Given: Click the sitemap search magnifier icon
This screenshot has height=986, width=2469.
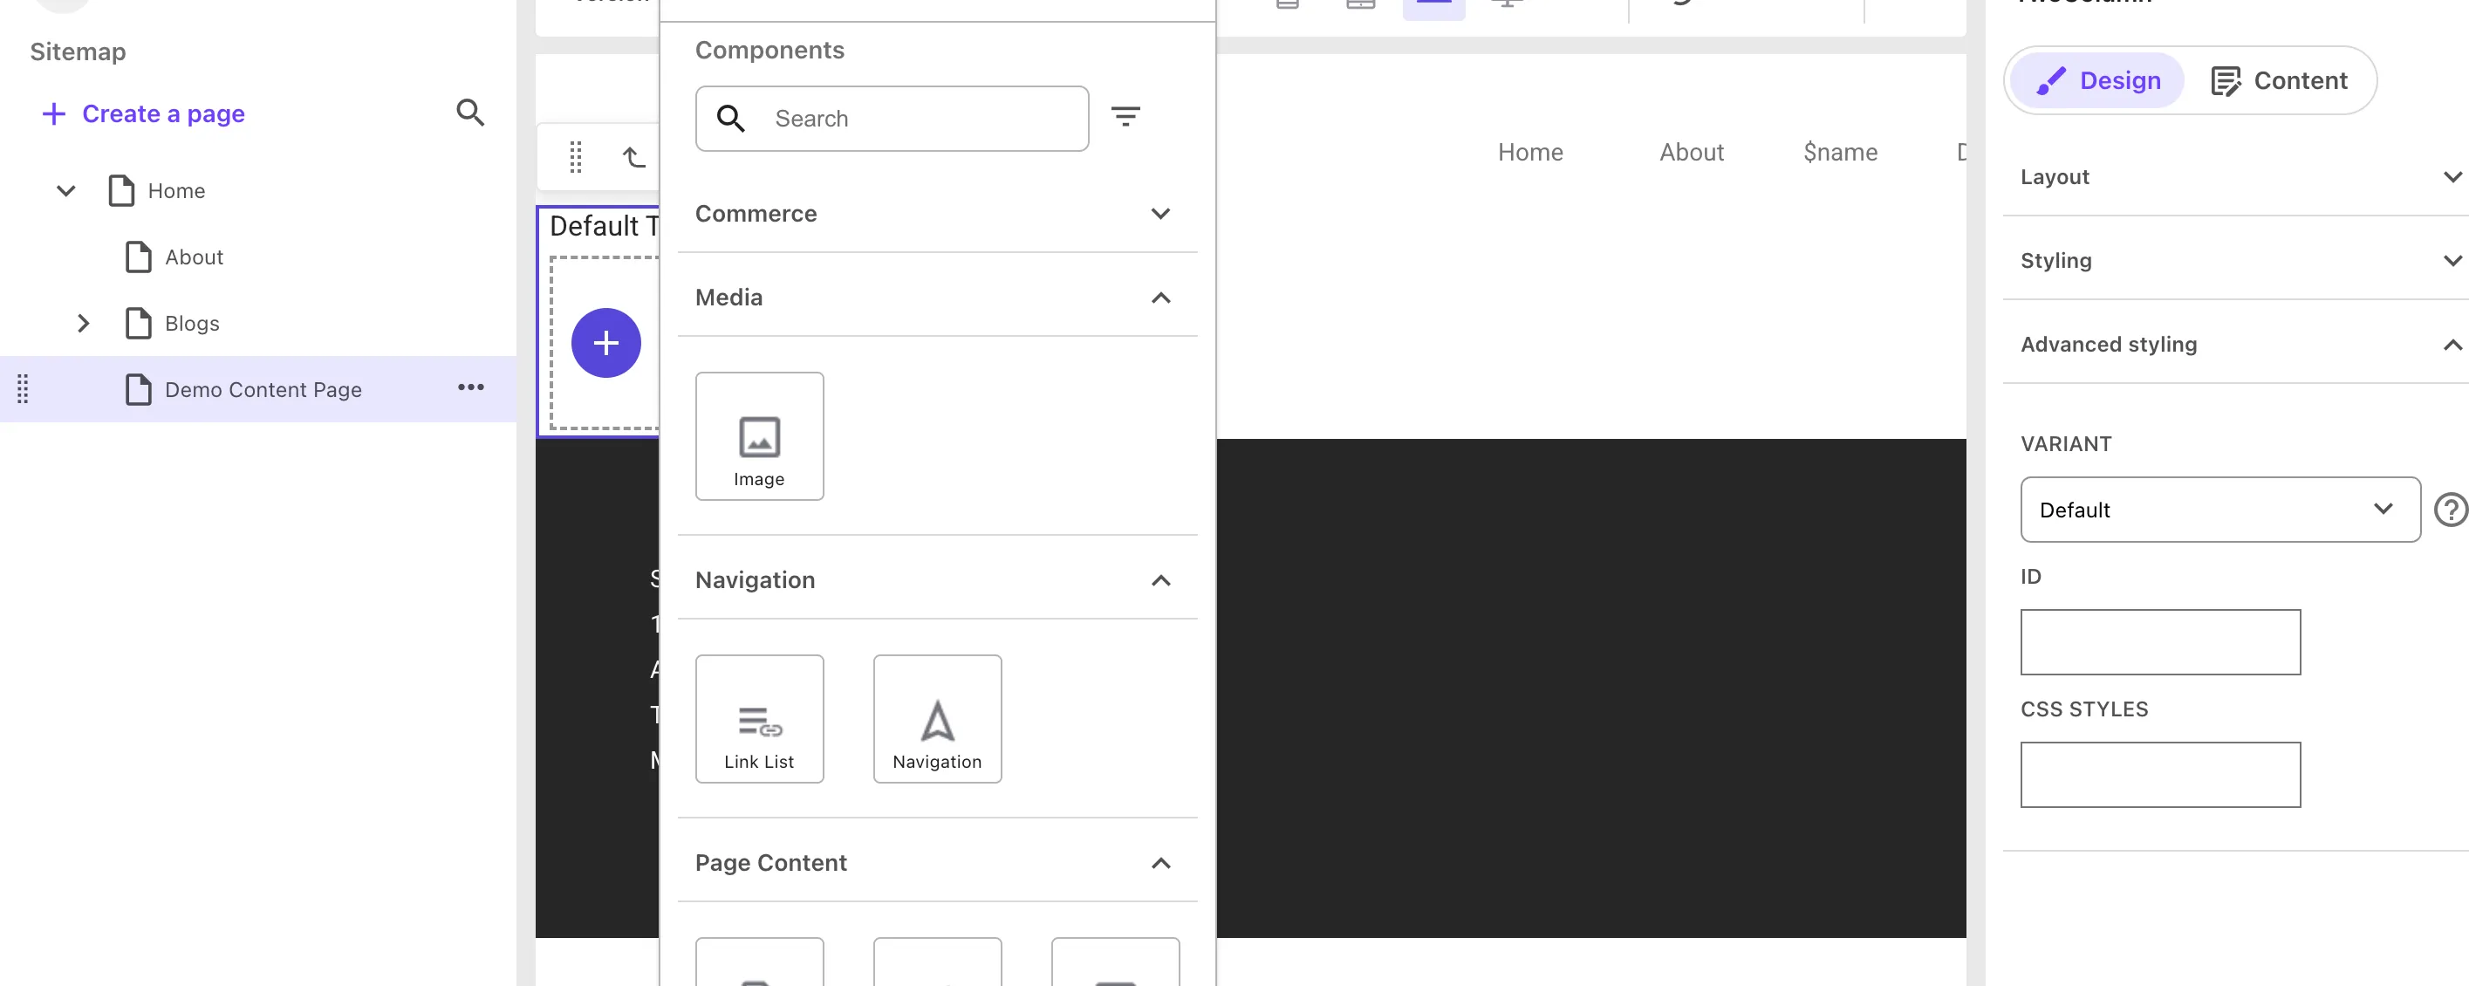Looking at the screenshot, I should [469, 113].
